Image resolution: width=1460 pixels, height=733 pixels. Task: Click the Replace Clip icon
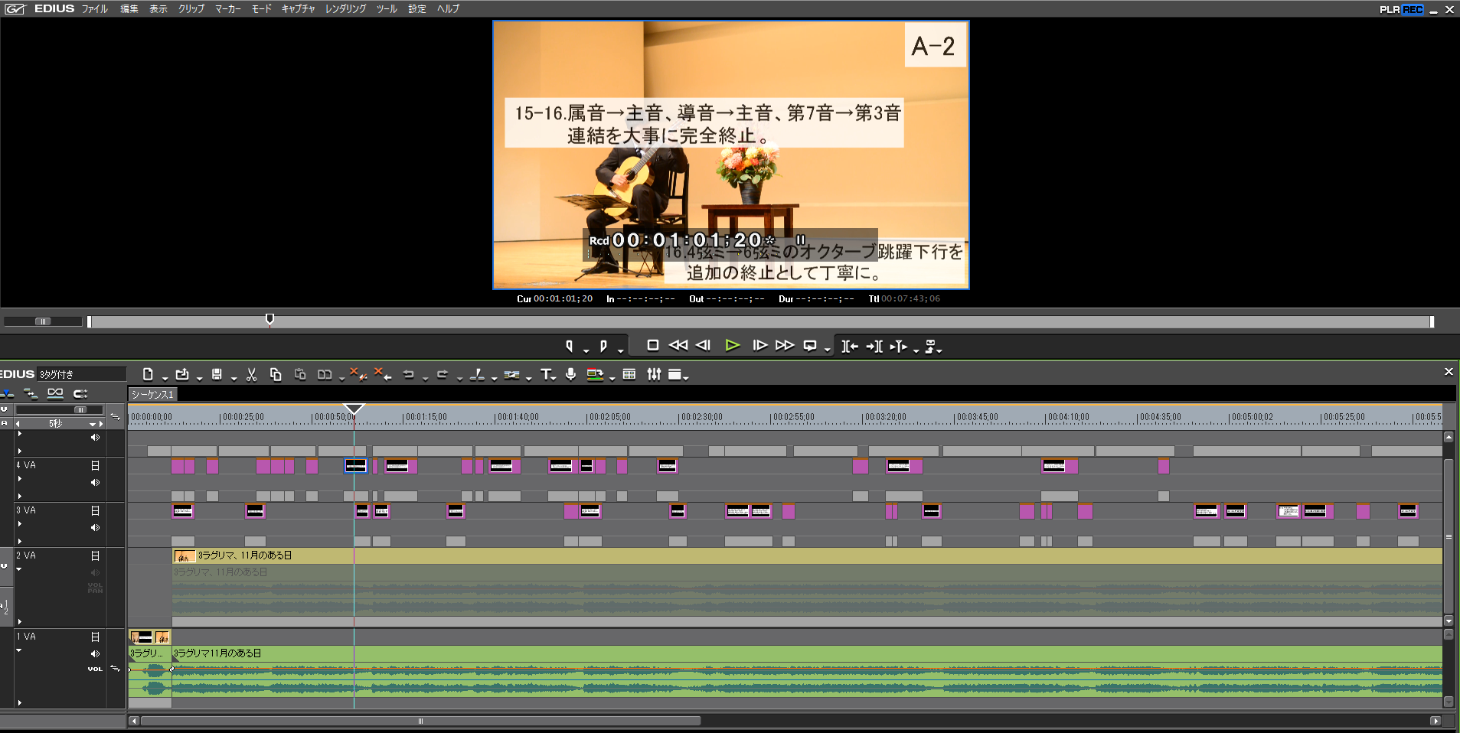(x=325, y=374)
